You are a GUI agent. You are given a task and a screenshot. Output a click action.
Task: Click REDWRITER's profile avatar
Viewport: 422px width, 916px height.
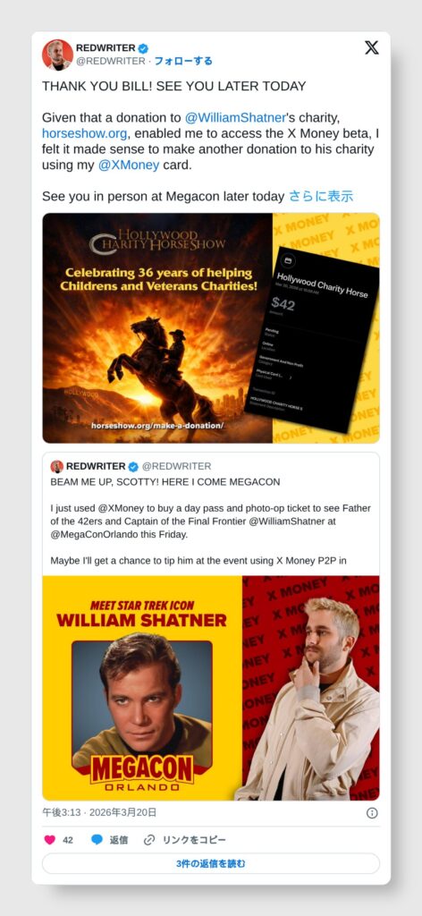point(57,55)
